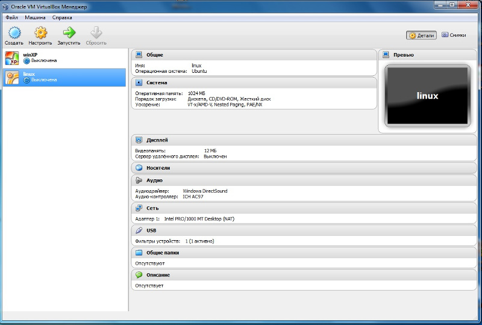
Task: Click Отсутствуют under Общие папки
Action: coord(150,264)
